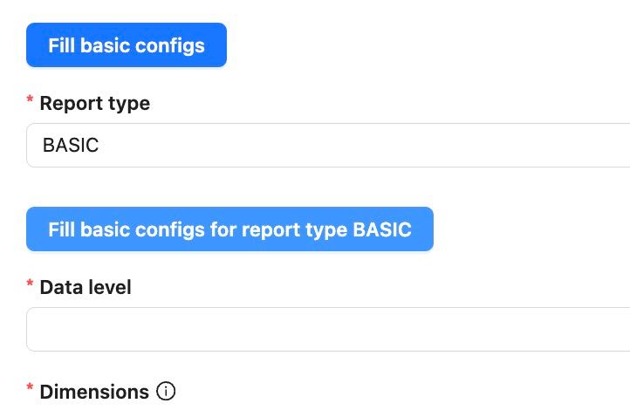Open the empty Data level dropdown
This screenshot has height=417, width=630.
(328, 330)
